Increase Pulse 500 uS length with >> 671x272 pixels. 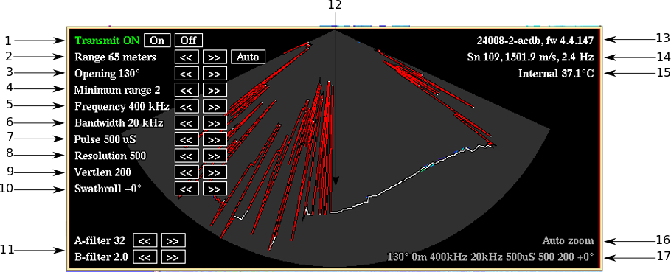(215, 139)
